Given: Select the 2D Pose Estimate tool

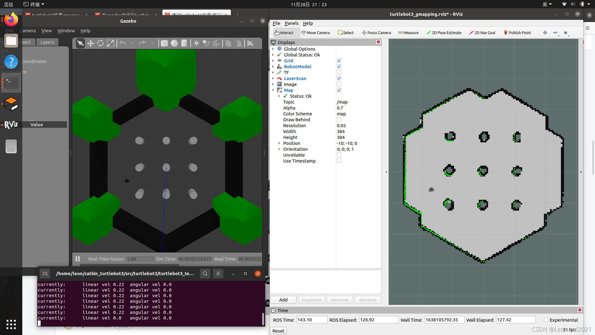Looking at the screenshot, I should point(444,33).
